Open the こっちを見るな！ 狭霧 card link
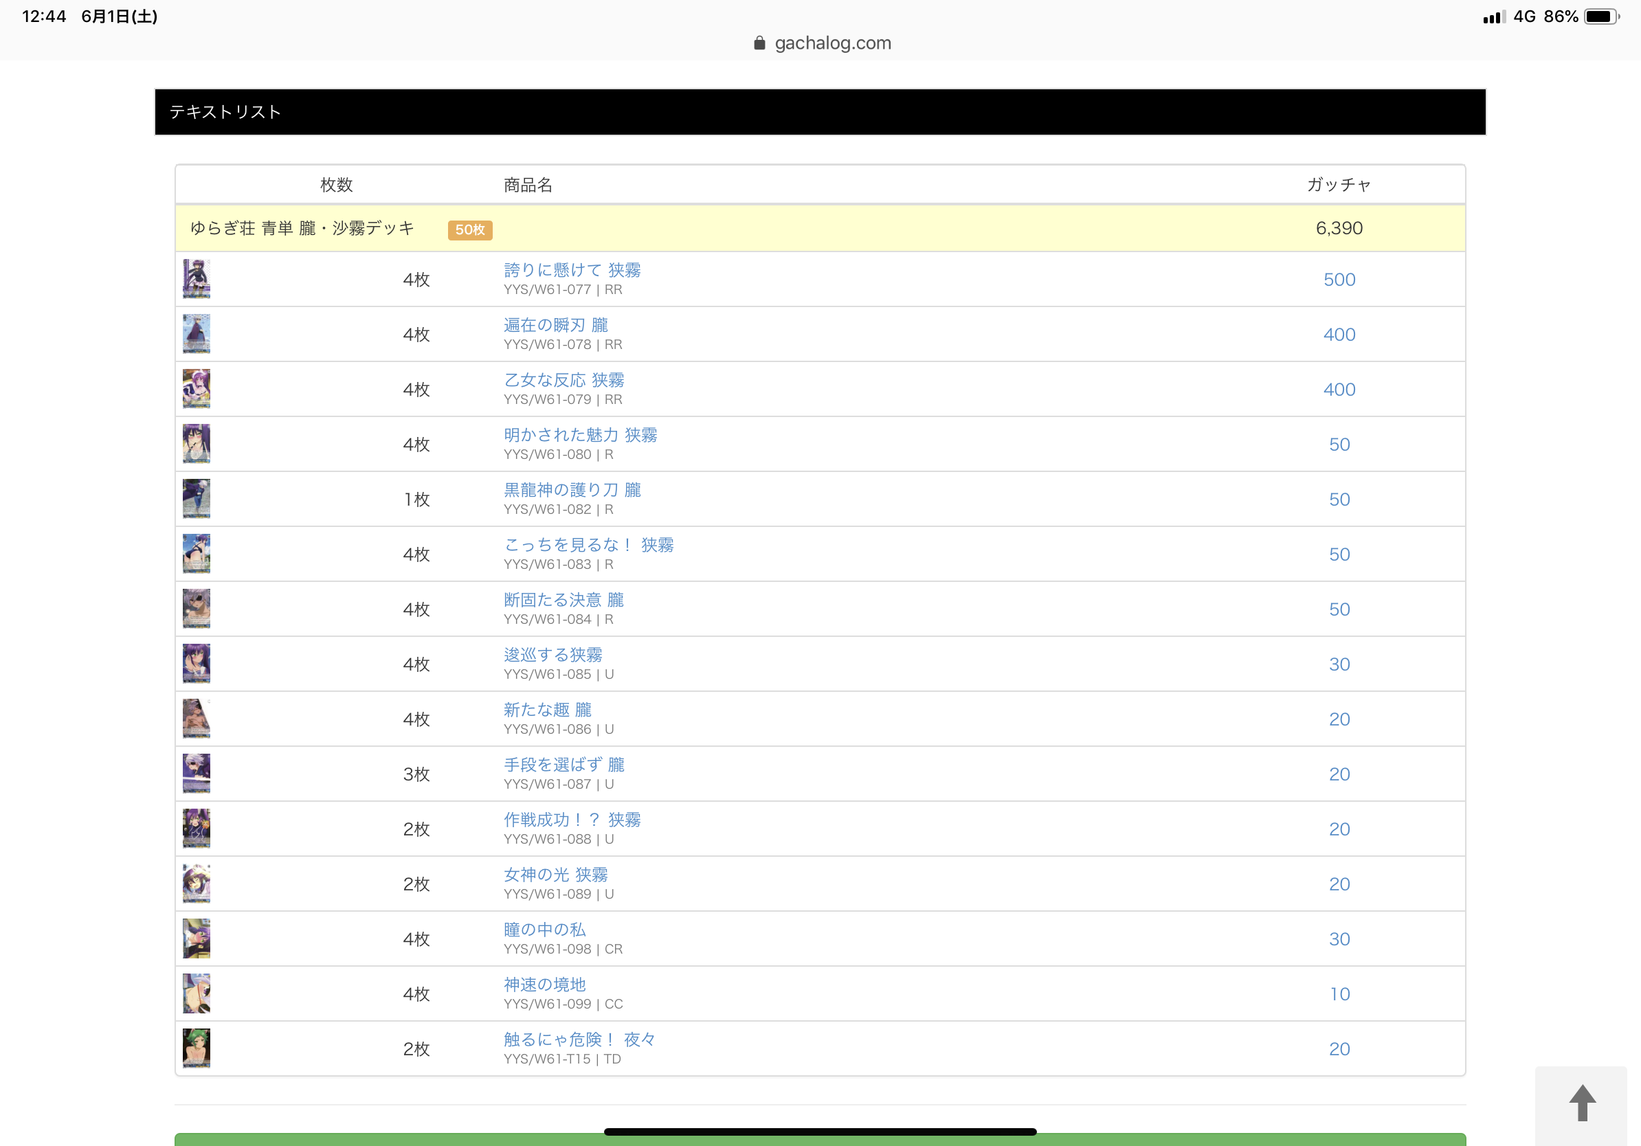This screenshot has height=1146, width=1641. click(x=589, y=545)
